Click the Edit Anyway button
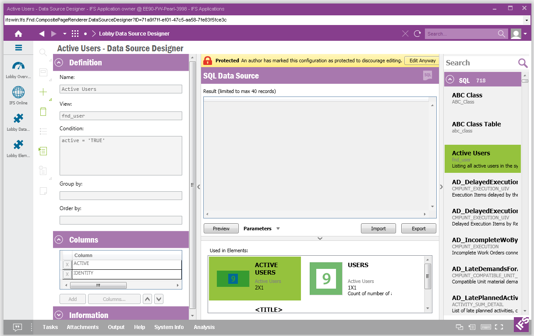The image size is (534, 336). (422, 61)
